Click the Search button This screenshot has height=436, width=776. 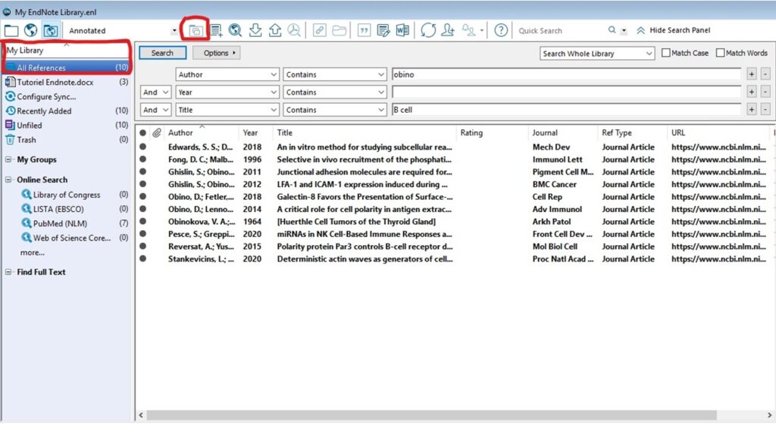162,54
